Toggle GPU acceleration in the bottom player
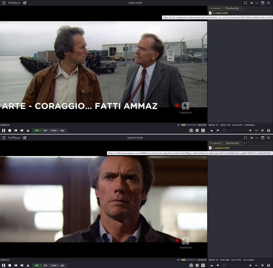 [37, 266]
